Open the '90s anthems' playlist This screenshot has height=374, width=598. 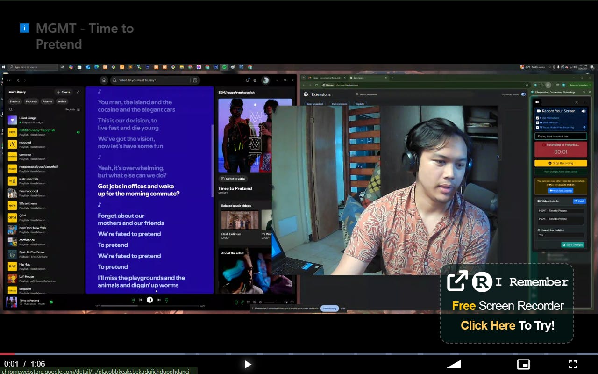44,205
